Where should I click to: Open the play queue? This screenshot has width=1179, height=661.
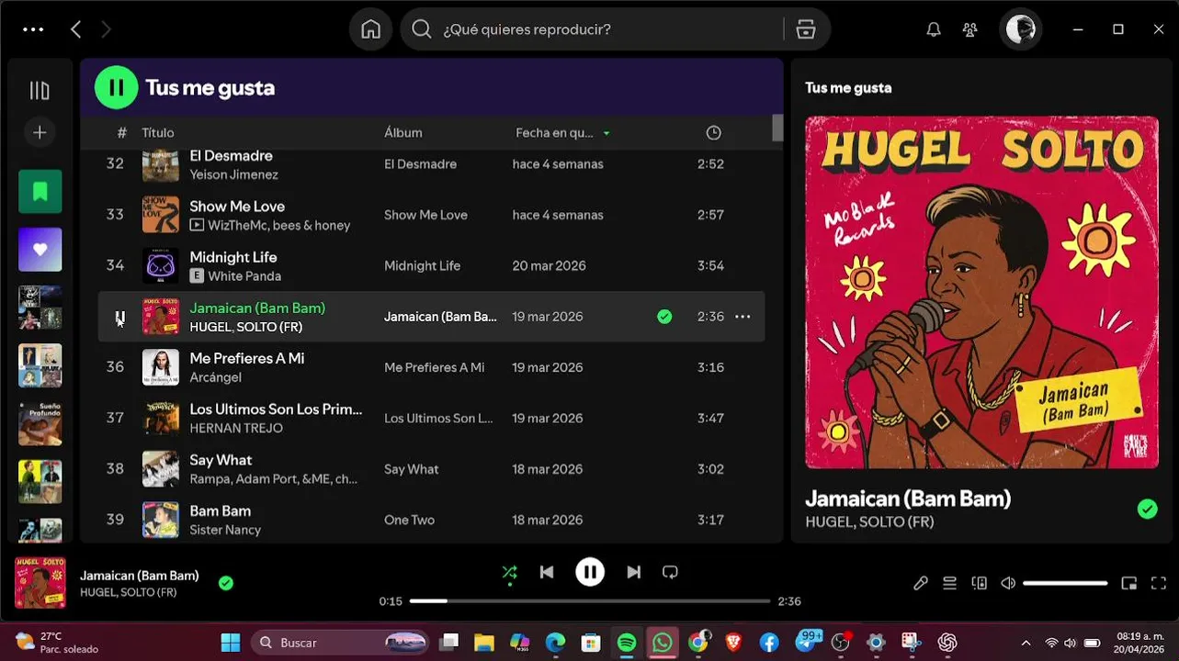[950, 583]
